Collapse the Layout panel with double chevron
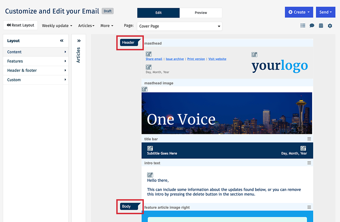 [62, 40]
